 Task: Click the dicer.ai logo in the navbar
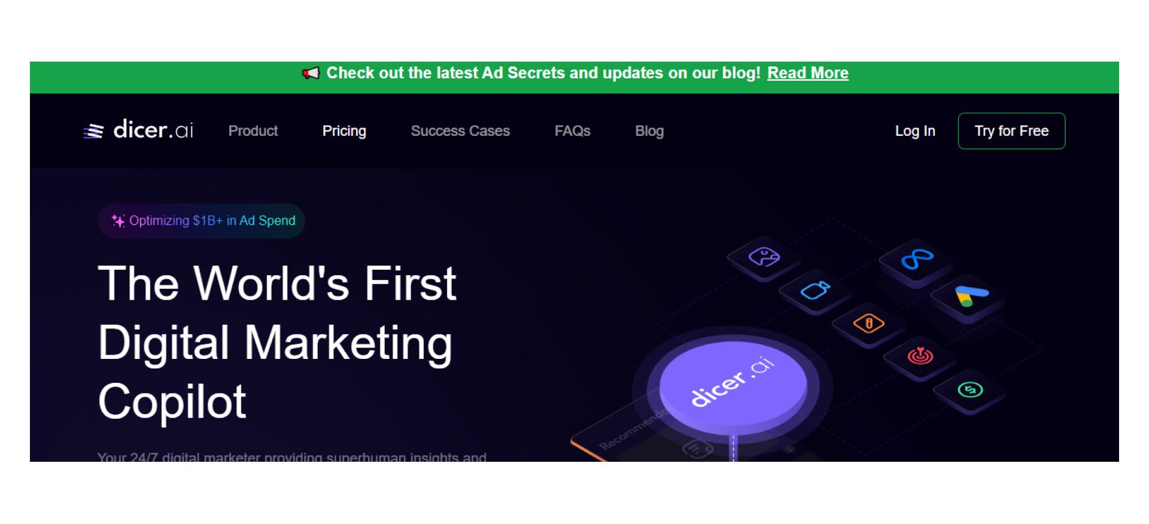pos(138,130)
